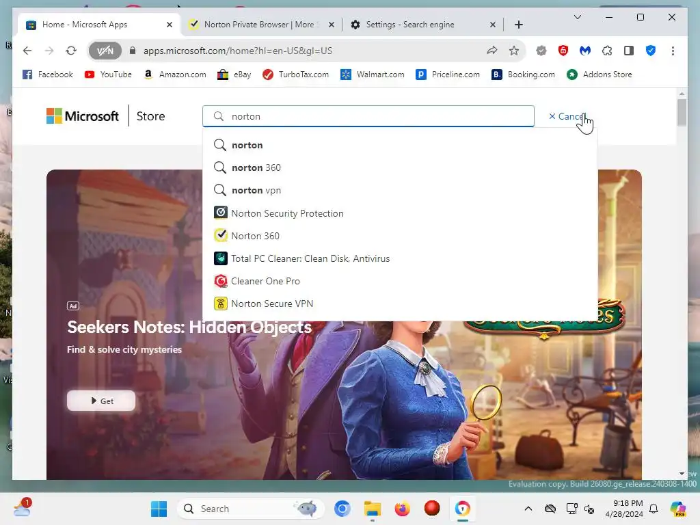Click the taskbar Search box
Image resolution: width=700 pixels, height=525 pixels.
click(x=251, y=509)
